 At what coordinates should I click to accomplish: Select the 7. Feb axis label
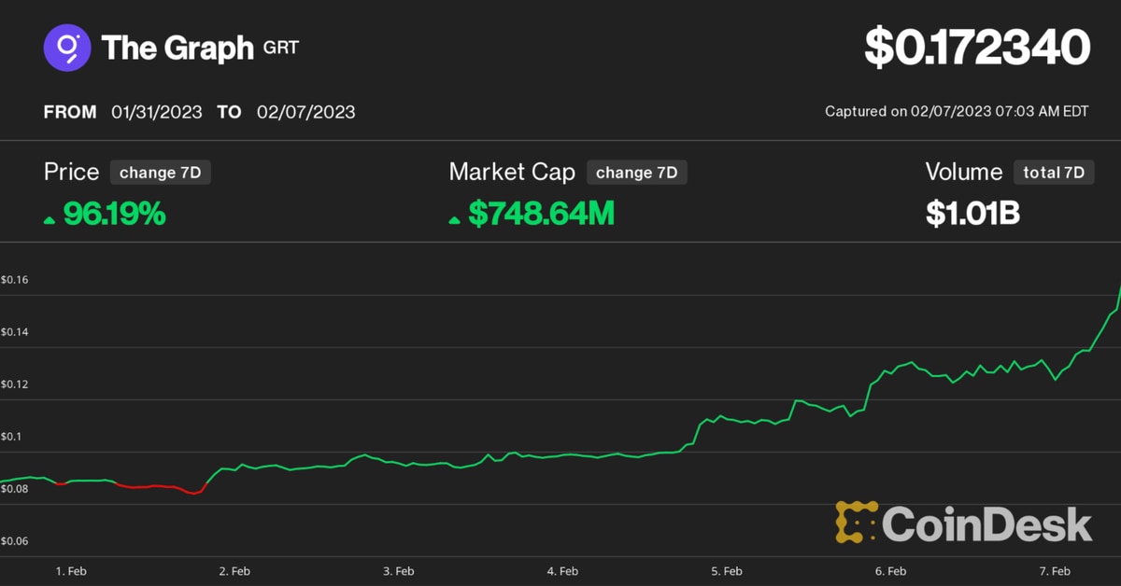point(1055,570)
